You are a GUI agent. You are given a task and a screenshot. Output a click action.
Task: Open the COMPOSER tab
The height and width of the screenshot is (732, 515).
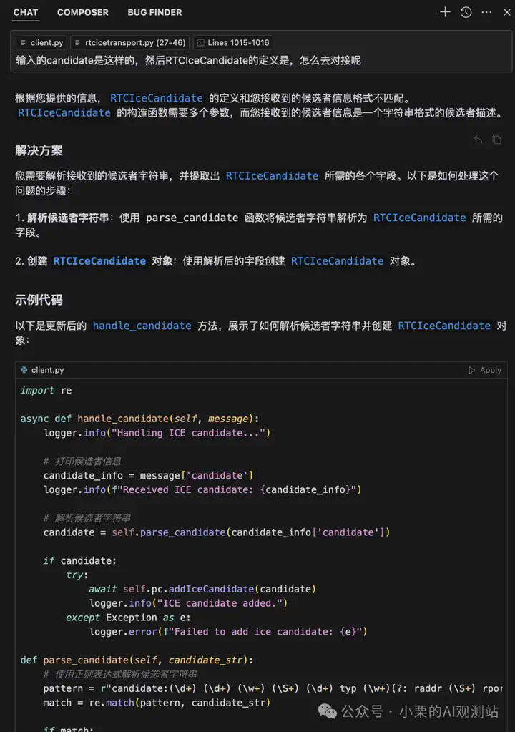tap(82, 13)
